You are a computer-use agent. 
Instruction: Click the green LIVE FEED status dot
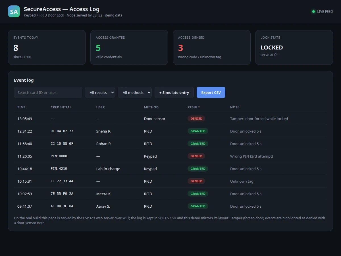[x=313, y=12]
